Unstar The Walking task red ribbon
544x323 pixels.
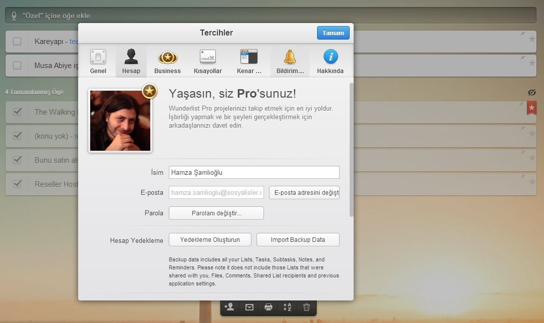point(531,108)
